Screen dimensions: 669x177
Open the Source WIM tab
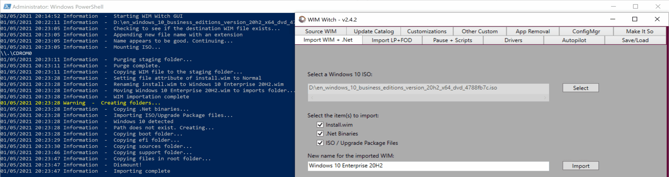click(x=321, y=31)
